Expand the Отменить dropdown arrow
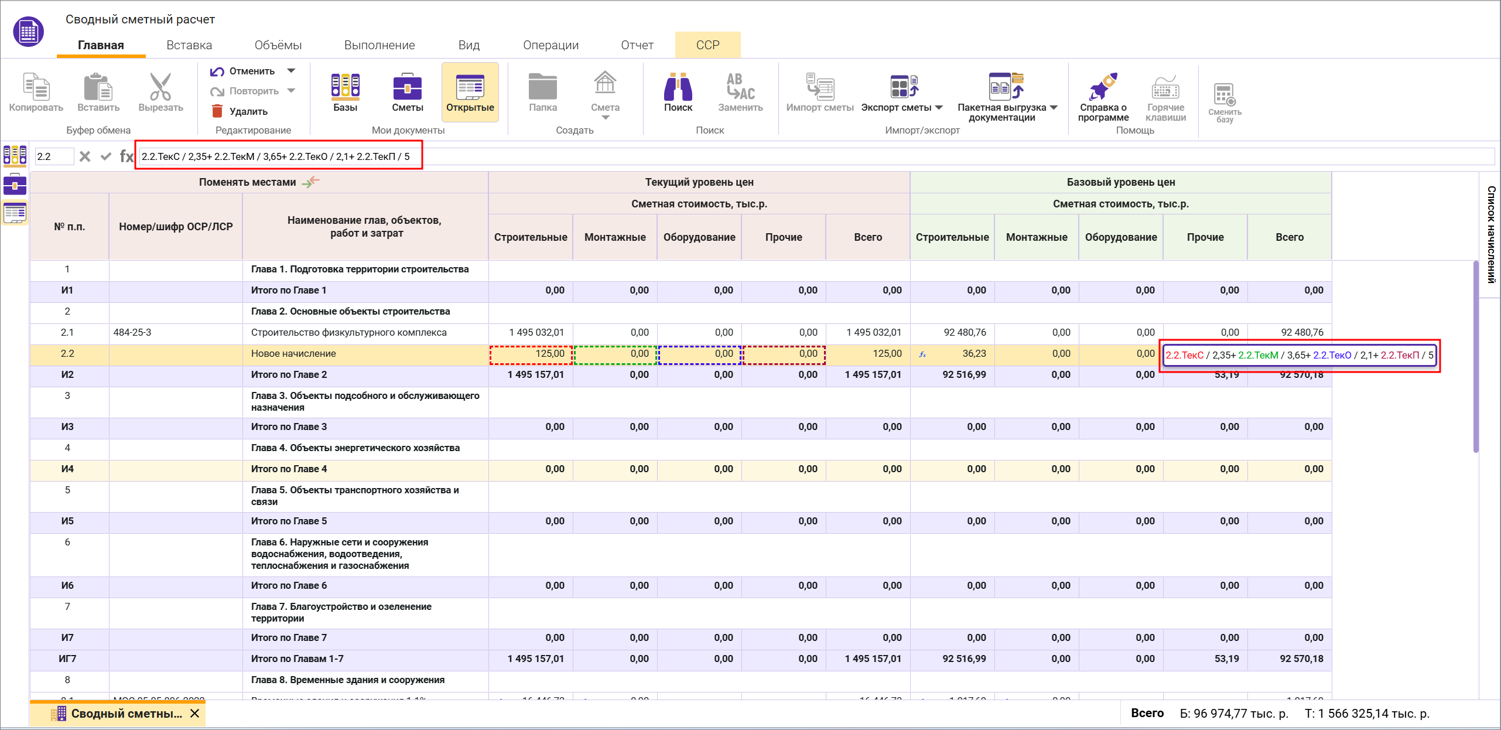The height and width of the screenshot is (730, 1501). (x=291, y=71)
